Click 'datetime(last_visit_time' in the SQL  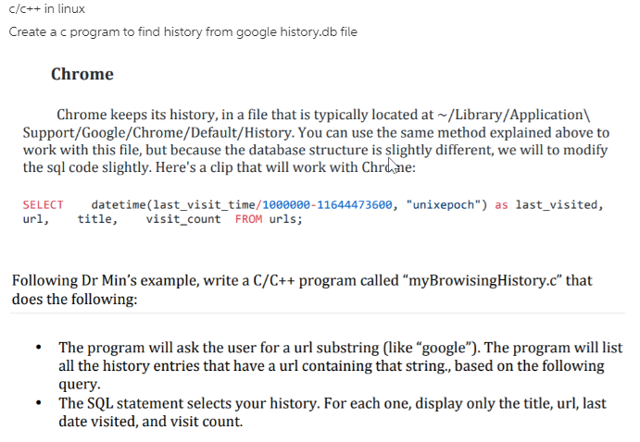pyautogui.click(x=173, y=204)
